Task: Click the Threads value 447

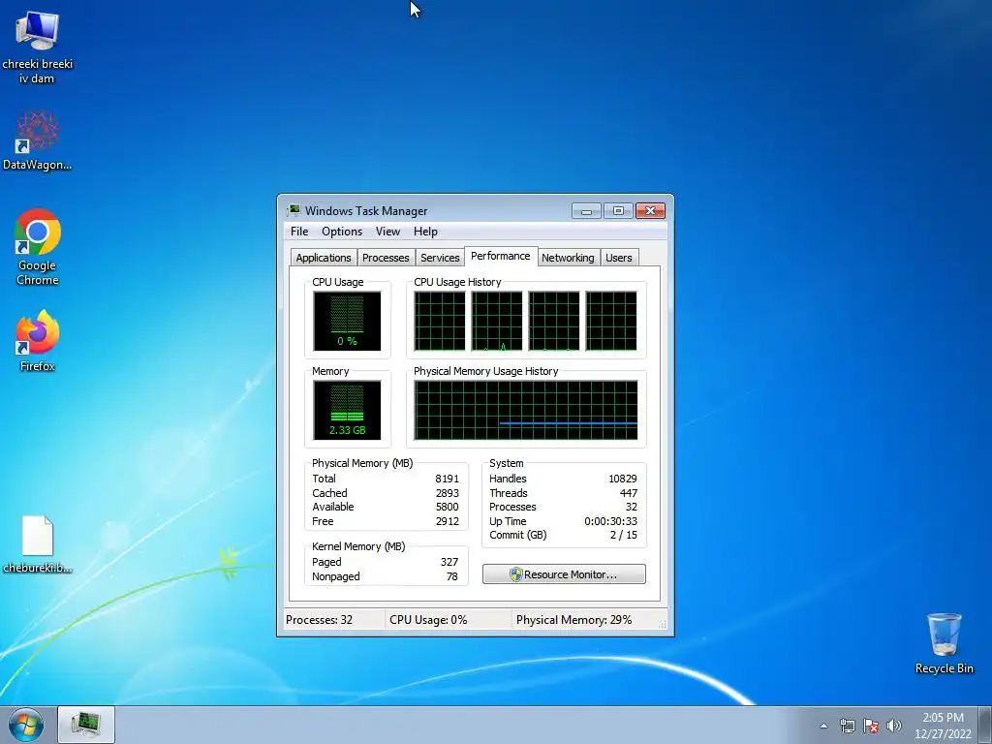Action: (628, 493)
